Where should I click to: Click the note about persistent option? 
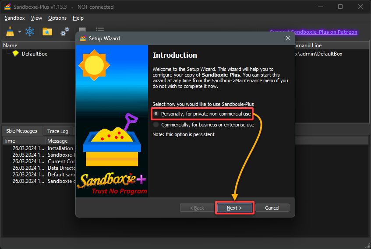pyautogui.click(x=184, y=134)
